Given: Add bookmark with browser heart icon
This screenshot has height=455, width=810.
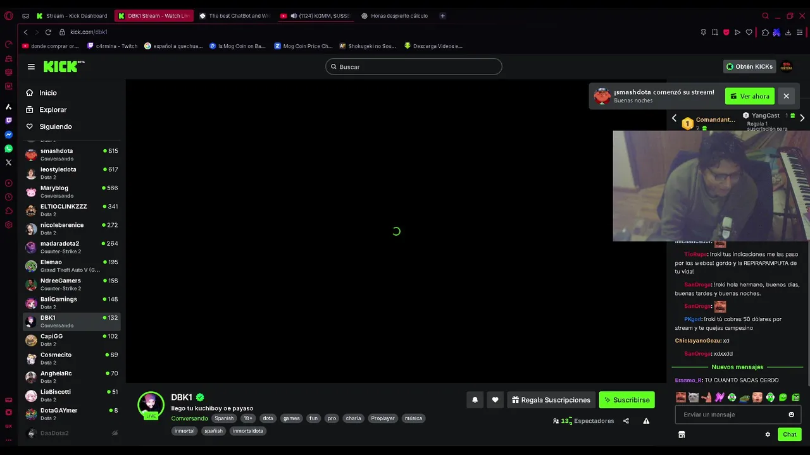Looking at the screenshot, I should pos(749,32).
